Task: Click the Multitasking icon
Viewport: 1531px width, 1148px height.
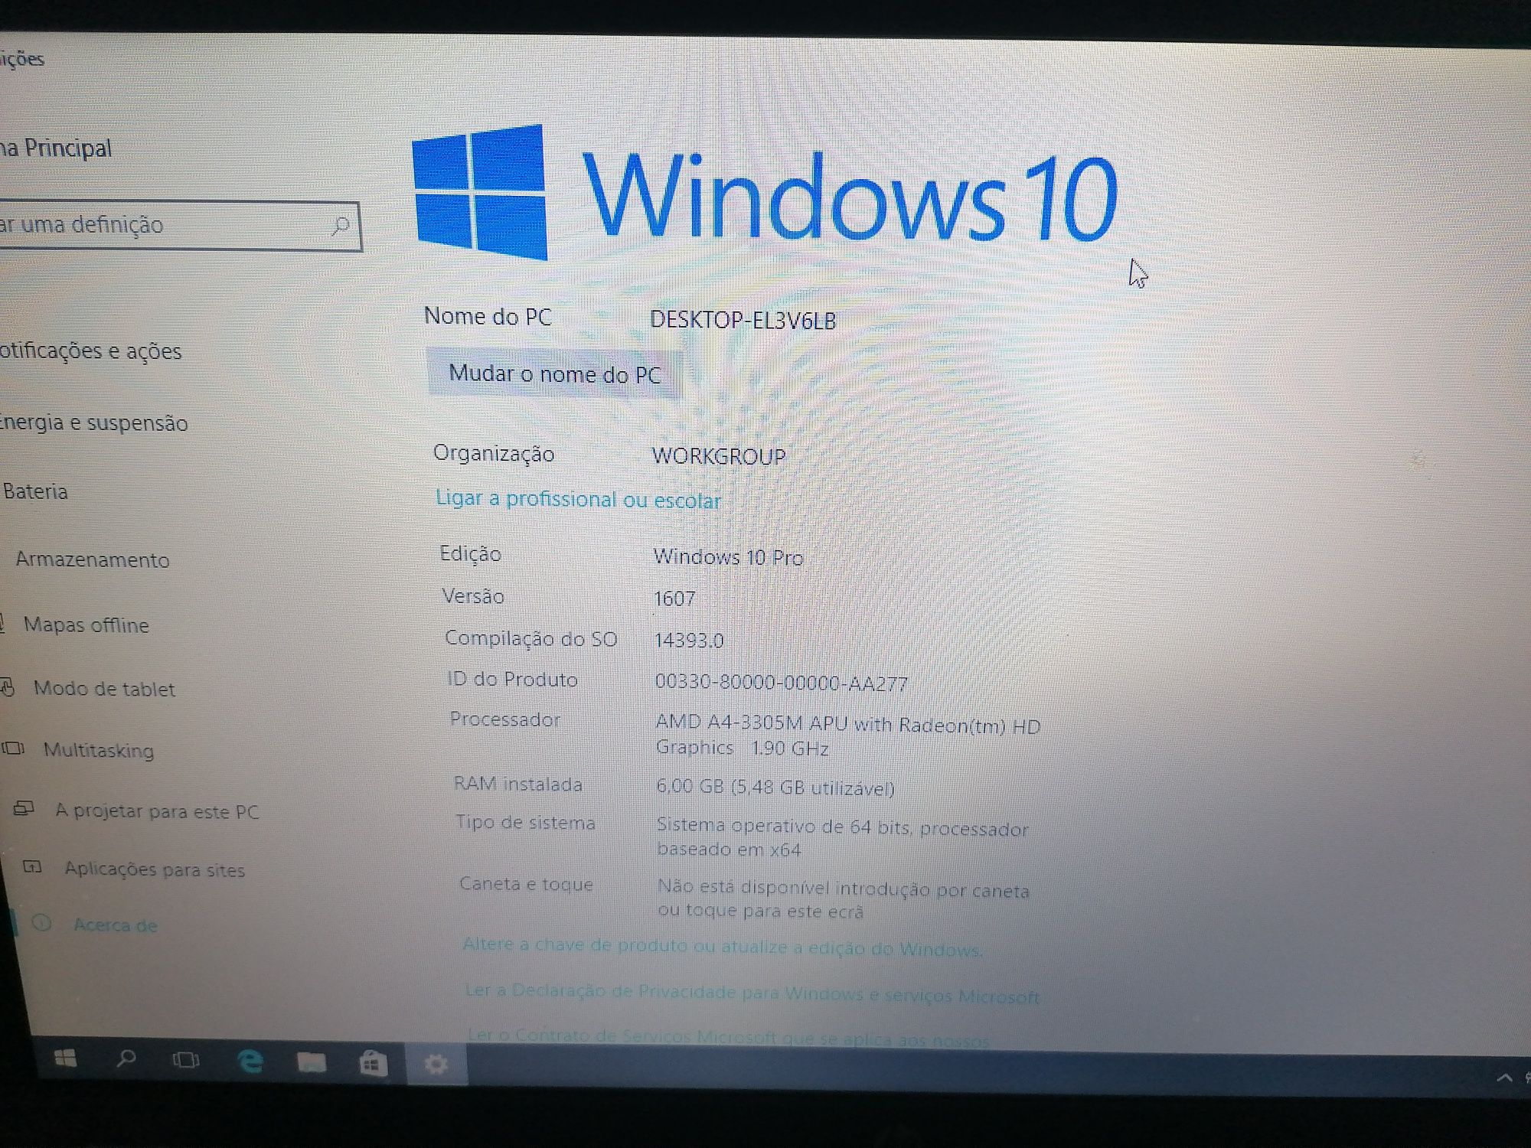Action: [x=13, y=748]
